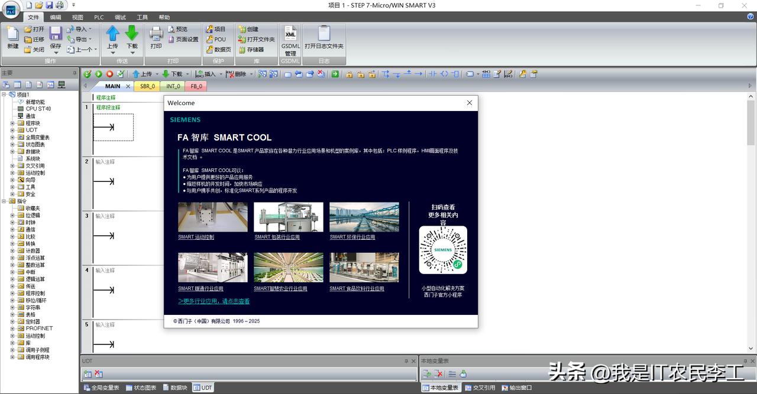
Task: Expand the 定时器 timer instruction node
Action: point(12,322)
